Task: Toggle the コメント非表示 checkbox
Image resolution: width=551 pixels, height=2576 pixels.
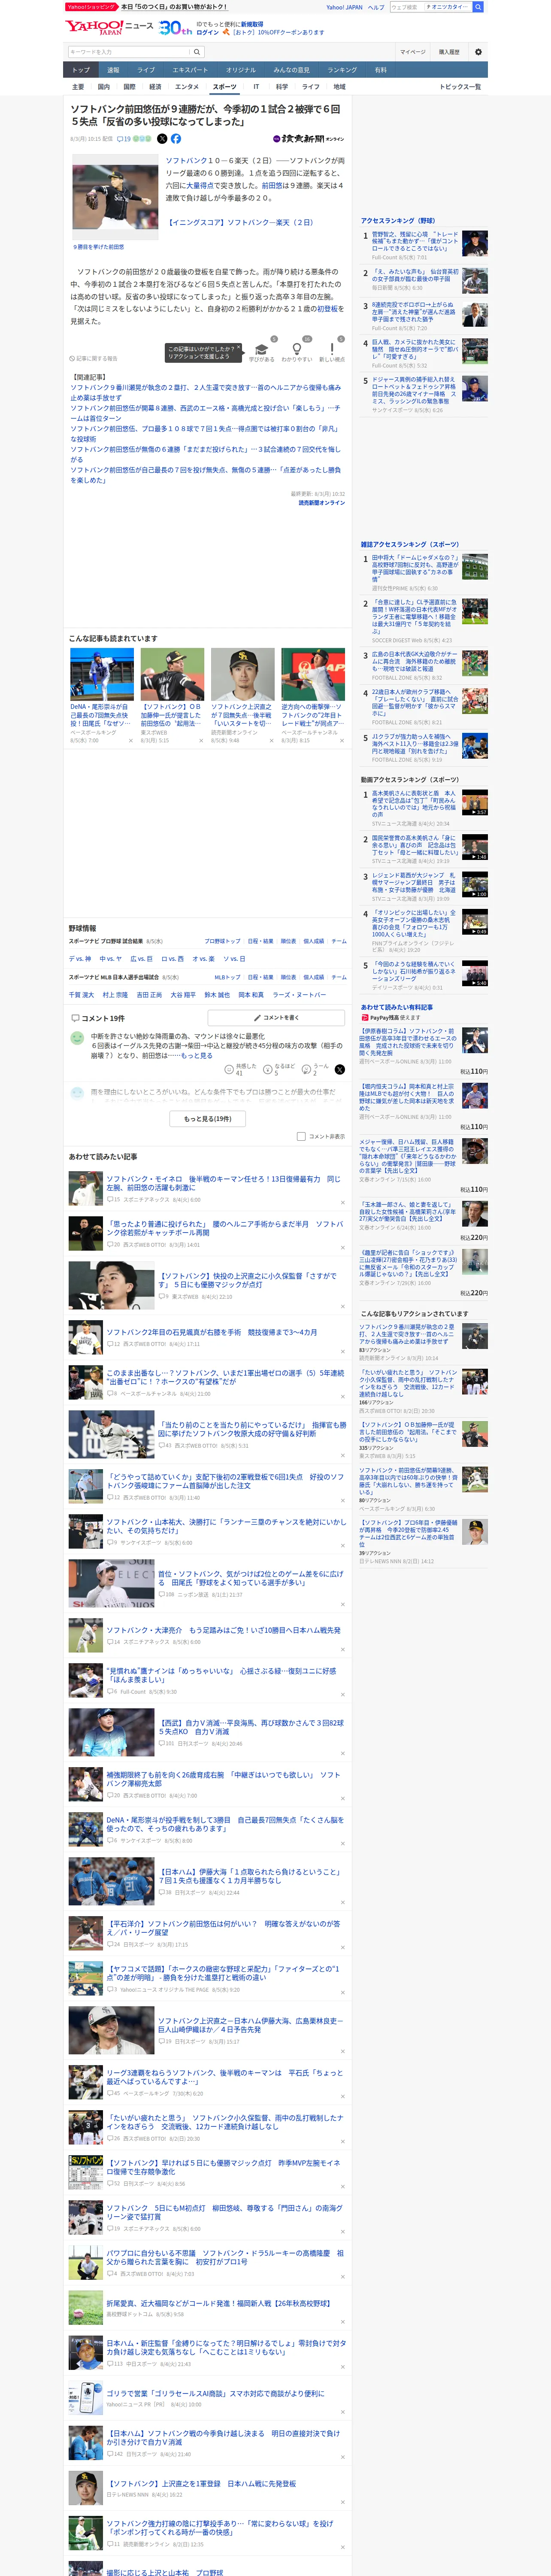Action: [x=301, y=1136]
